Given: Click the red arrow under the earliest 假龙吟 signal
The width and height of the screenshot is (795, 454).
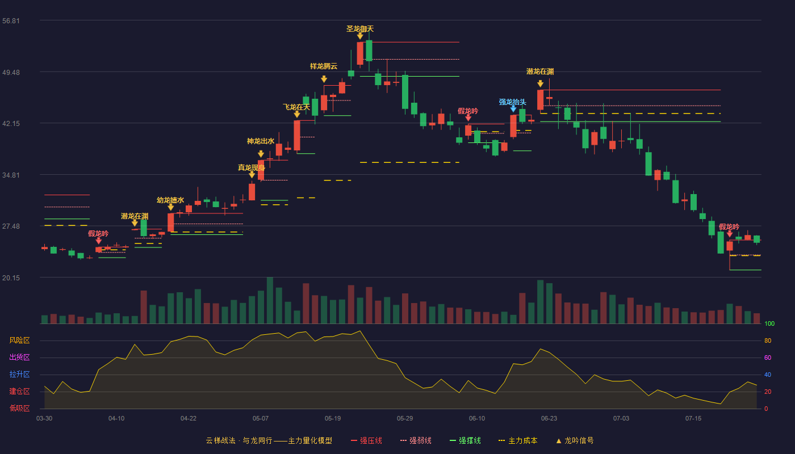Looking at the screenshot, I should tap(98, 241).
